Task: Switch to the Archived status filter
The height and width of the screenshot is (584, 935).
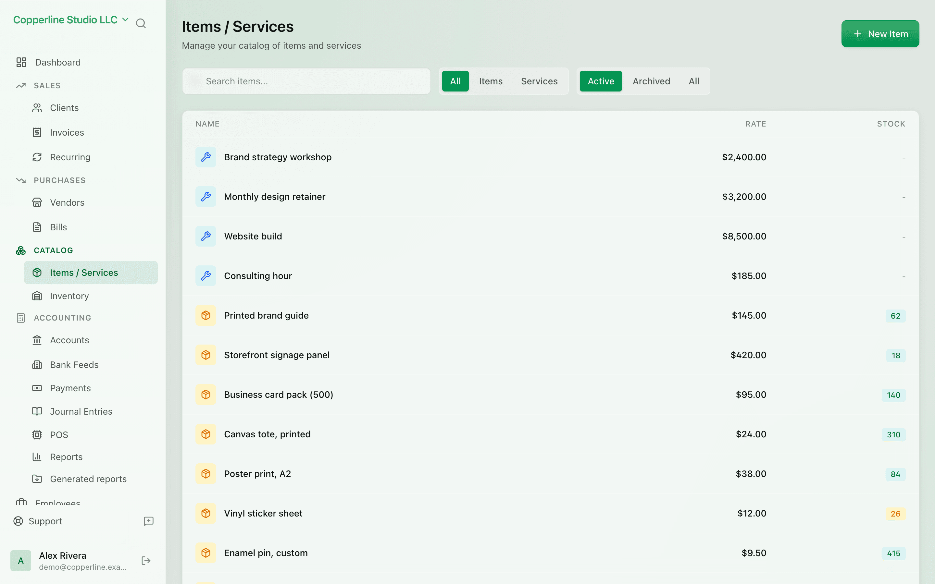Action: coord(651,81)
